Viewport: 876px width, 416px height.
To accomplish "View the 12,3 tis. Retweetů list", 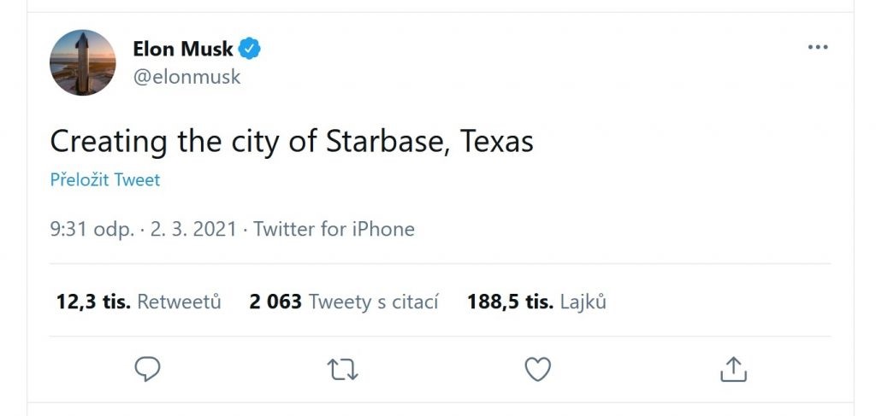I will click(x=139, y=302).
